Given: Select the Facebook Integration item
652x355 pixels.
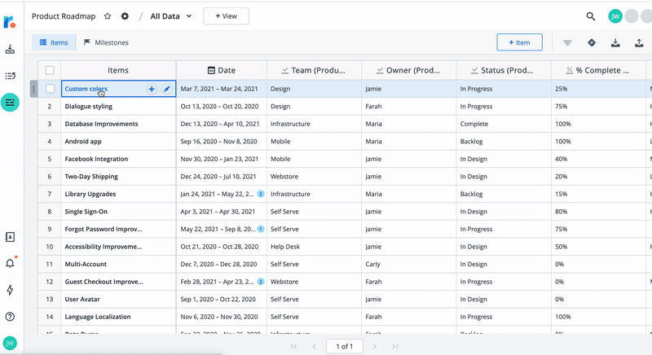Looking at the screenshot, I should [96, 159].
